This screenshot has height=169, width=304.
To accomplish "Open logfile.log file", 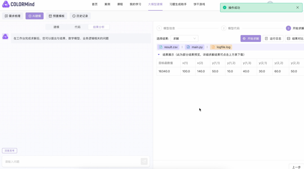I will (221, 47).
